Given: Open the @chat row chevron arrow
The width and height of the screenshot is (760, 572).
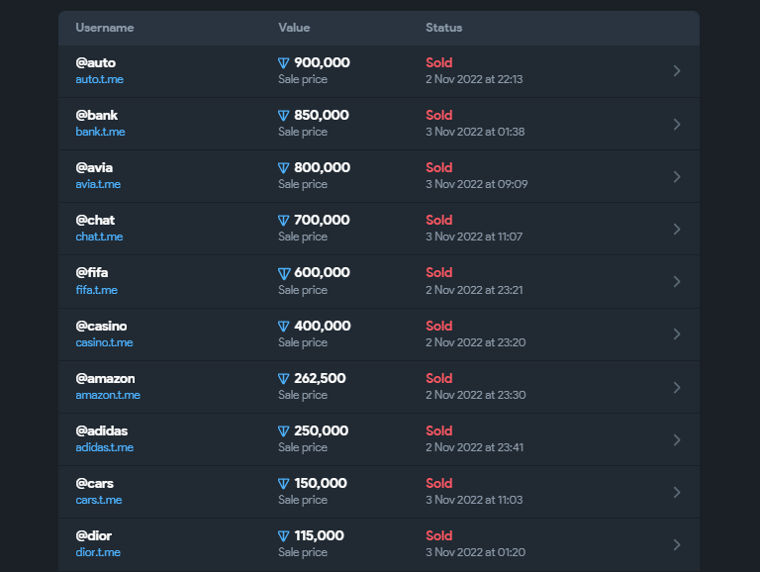Looking at the screenshot, I should click(677, 229).
